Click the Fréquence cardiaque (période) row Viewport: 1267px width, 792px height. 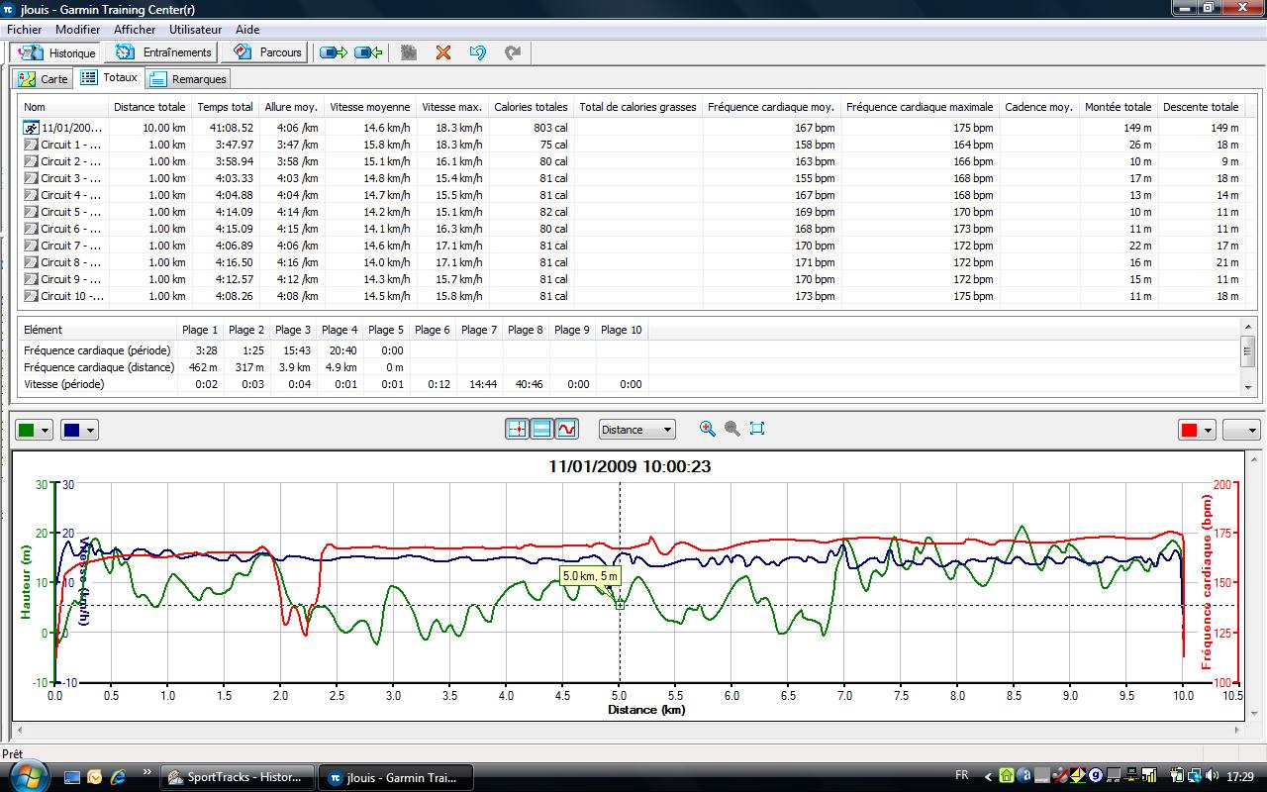pyautogui.click(x=333, y=350)
